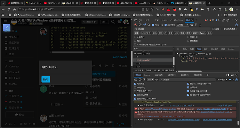Open log levels 所有级别 dropdown
Screen dimensions: 240x128
[222, 80]
